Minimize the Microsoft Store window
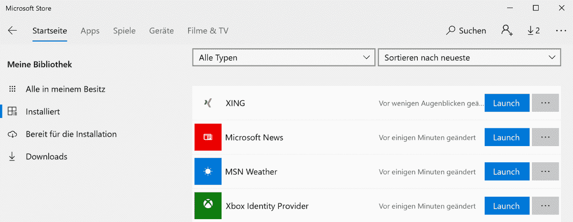This screenshot has width=573, height=222. click(x=509, y=8)
